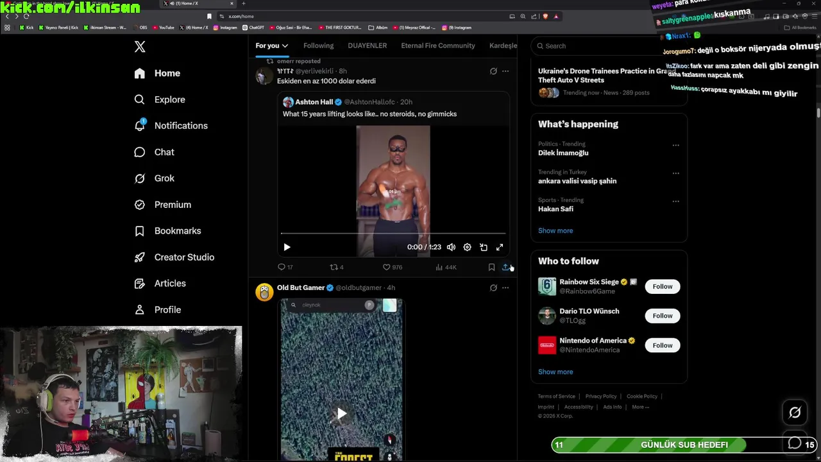The height and width of the screenshot is (462, 821).
Task: Open more options for Hakan Safi trend
Action: coord(675,201)
